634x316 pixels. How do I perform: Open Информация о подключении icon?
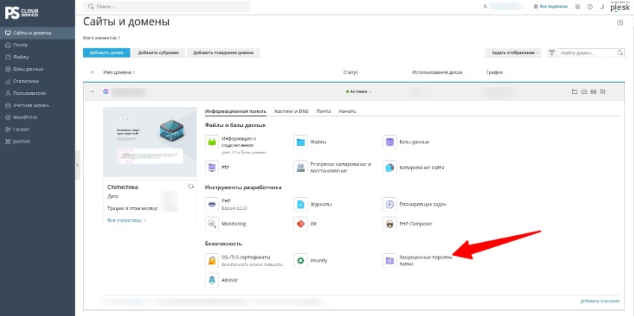tap(212, 142)
